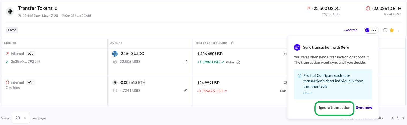Click the ERC20 tag
Viewport: 407px width, 125px height.
tap(12, 30)
